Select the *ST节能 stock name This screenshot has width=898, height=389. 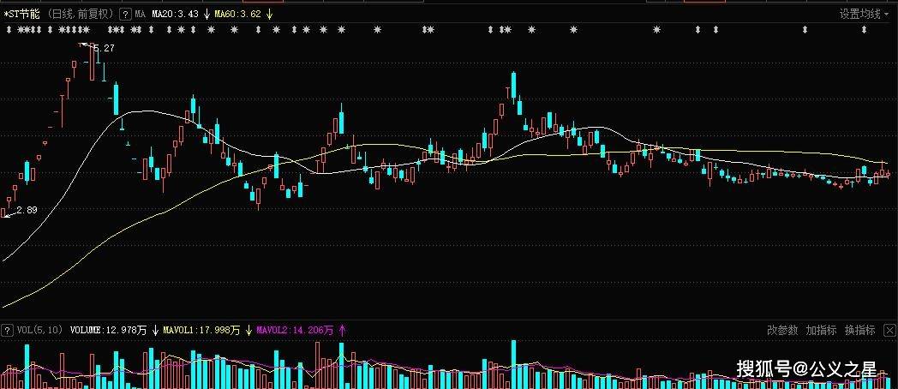[21, 14]
